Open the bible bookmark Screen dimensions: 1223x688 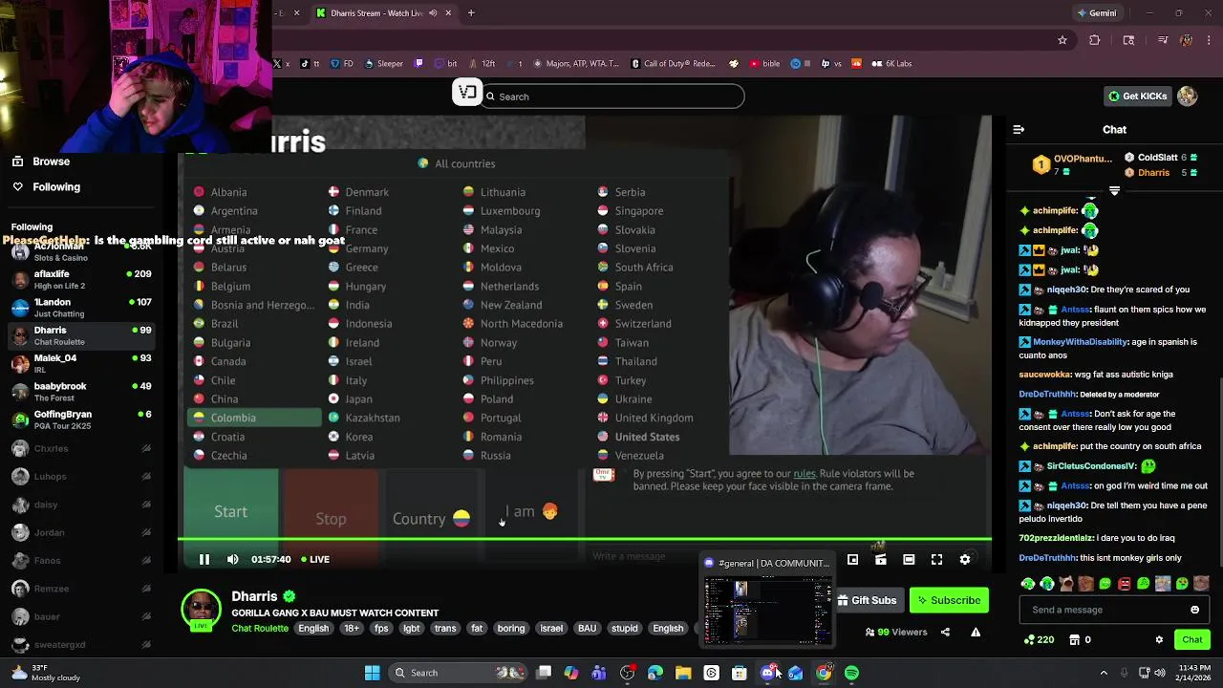click(764, 63)
